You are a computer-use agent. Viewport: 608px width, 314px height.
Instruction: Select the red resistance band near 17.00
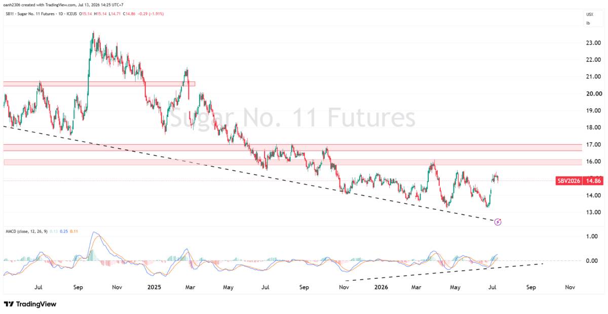pos(293,147)
